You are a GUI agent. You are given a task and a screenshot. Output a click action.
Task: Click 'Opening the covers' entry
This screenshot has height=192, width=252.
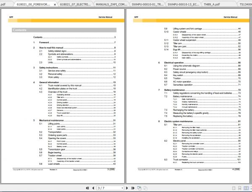click(x=77, y=138)
